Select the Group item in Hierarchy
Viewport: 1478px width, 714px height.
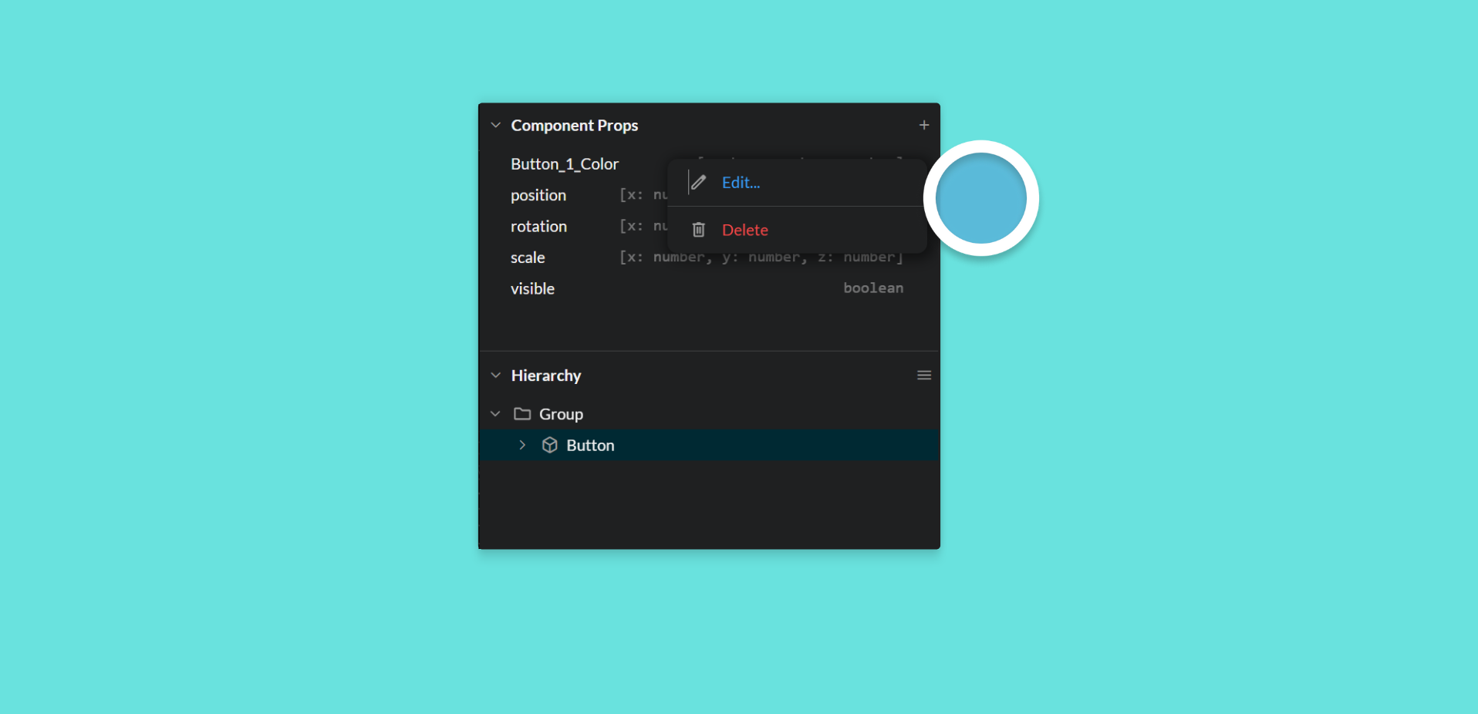point(709,414)
